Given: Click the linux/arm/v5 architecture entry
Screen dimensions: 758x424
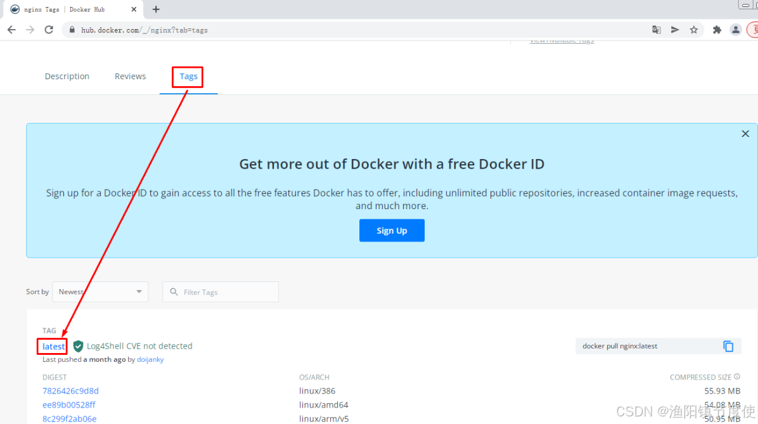Looking at the screenshot, I should click(323, 419).
